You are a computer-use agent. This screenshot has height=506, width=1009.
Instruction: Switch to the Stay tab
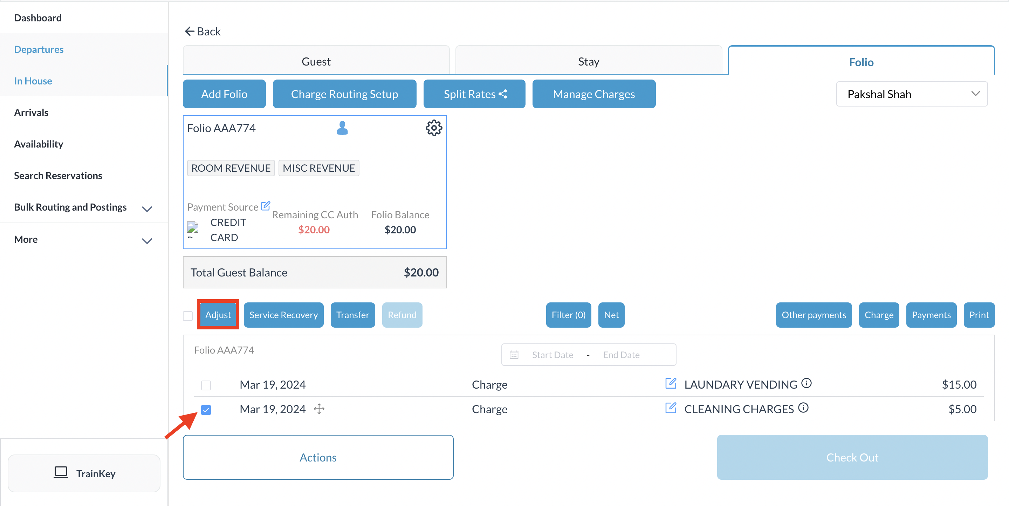[588, 61]
